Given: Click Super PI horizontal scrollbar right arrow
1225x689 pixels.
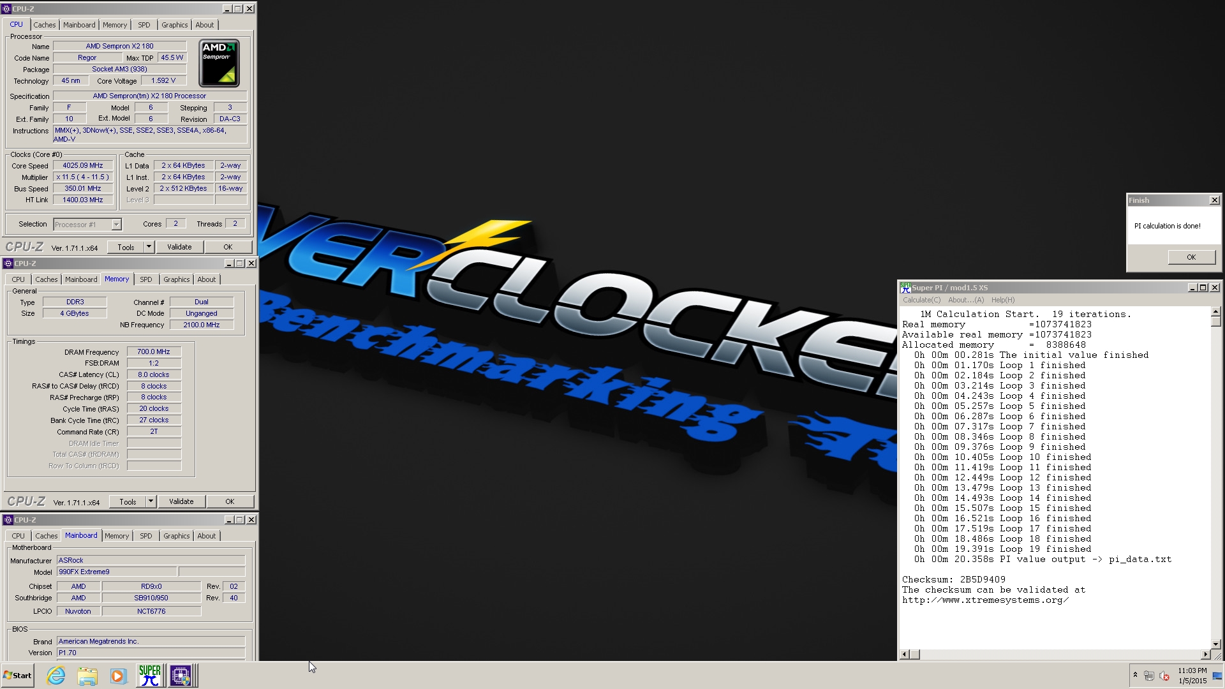Looking at the screenshot, I should pyautogui.click(x=1205, y=655).
